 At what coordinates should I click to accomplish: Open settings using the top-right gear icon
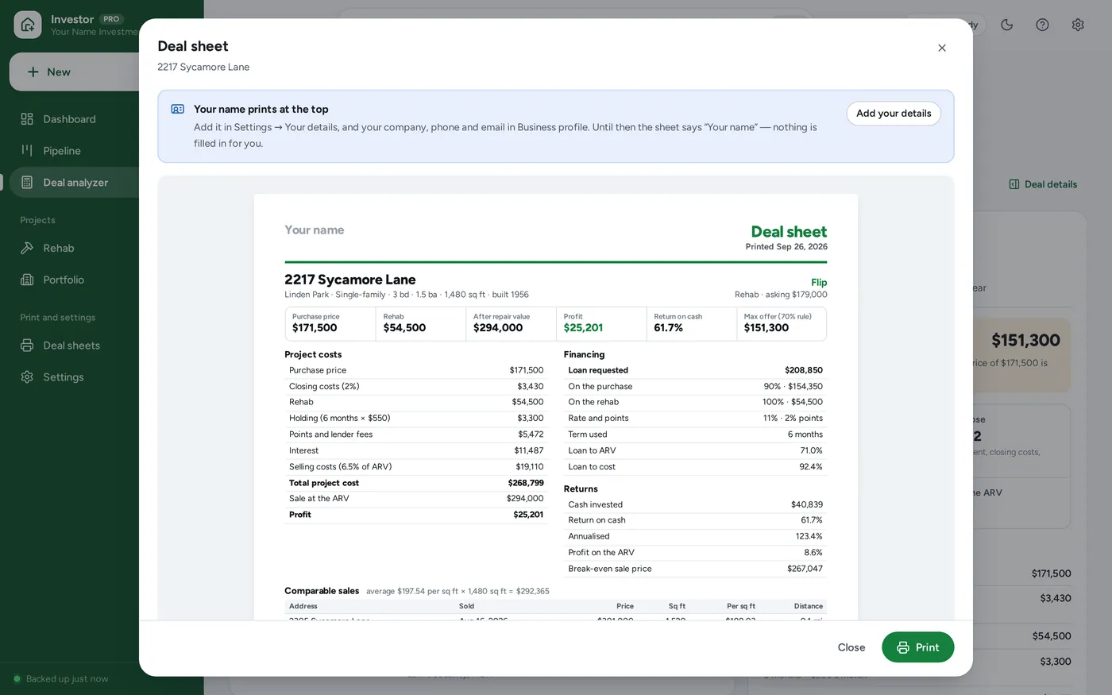pos(1078,25)
